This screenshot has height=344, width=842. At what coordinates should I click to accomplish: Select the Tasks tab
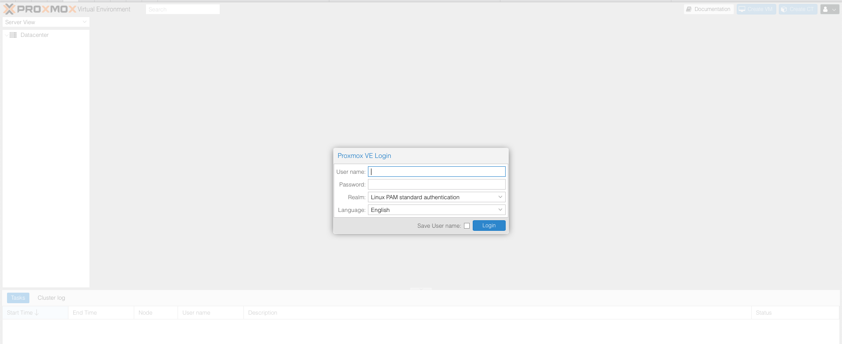(18, 298)
